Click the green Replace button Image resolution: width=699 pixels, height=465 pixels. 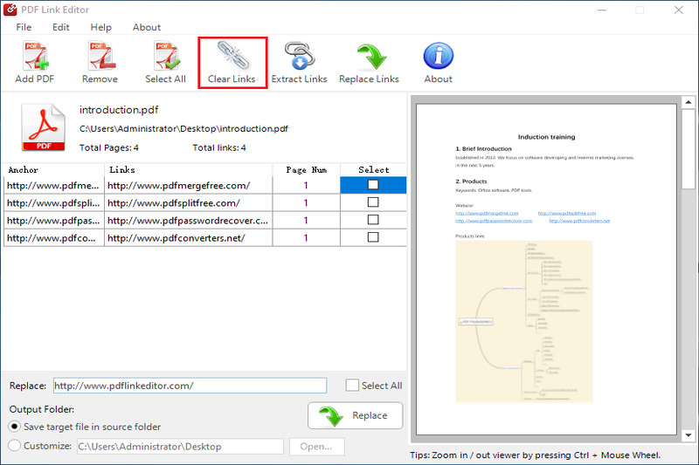point(355,416)
